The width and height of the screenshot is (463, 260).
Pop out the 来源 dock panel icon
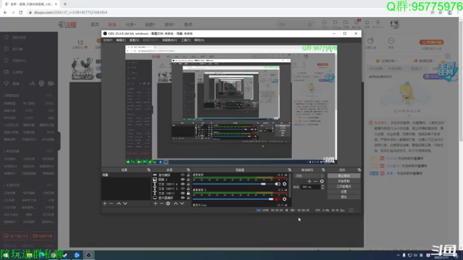(x=188, y=170)
